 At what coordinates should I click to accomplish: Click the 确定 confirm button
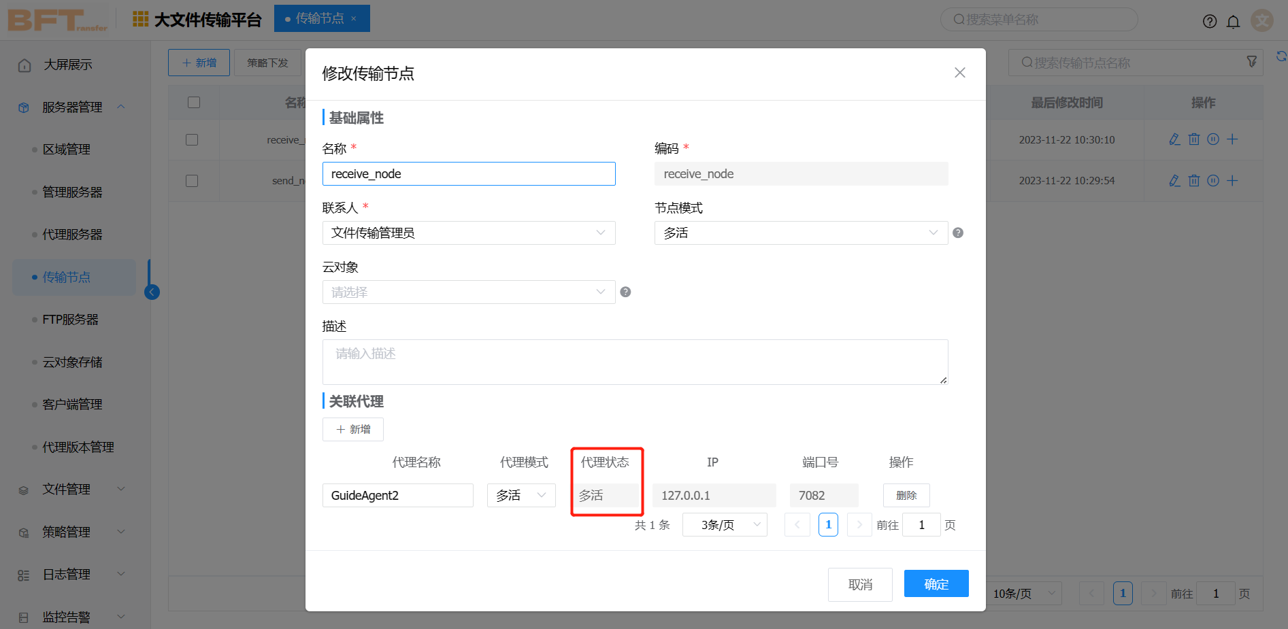[936, 583]
